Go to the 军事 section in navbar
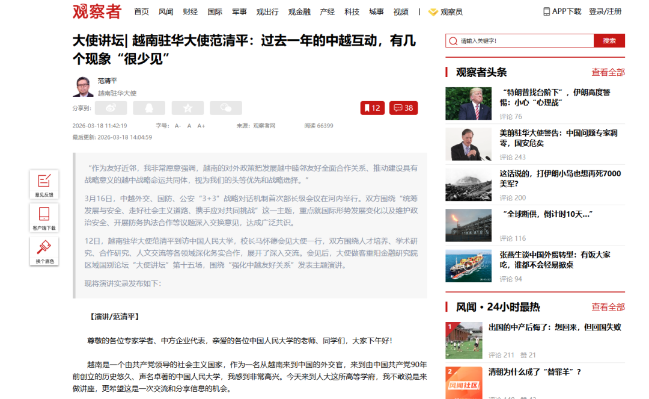The width and height of the screenshot is (649, 399). point(239,11)
